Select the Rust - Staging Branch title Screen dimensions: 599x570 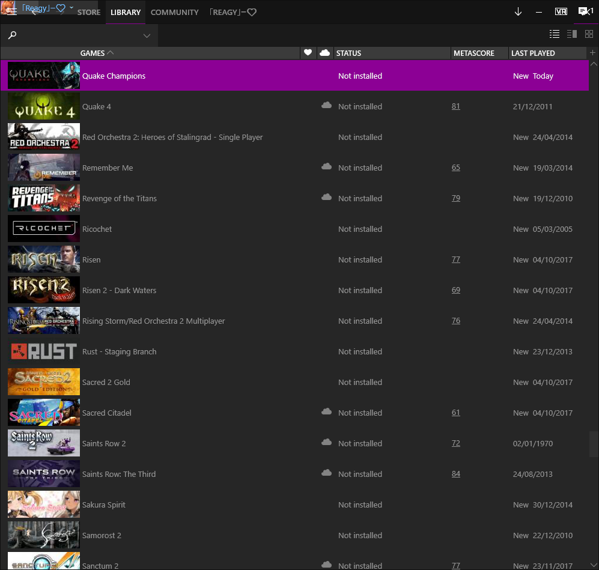pos(119,351)
